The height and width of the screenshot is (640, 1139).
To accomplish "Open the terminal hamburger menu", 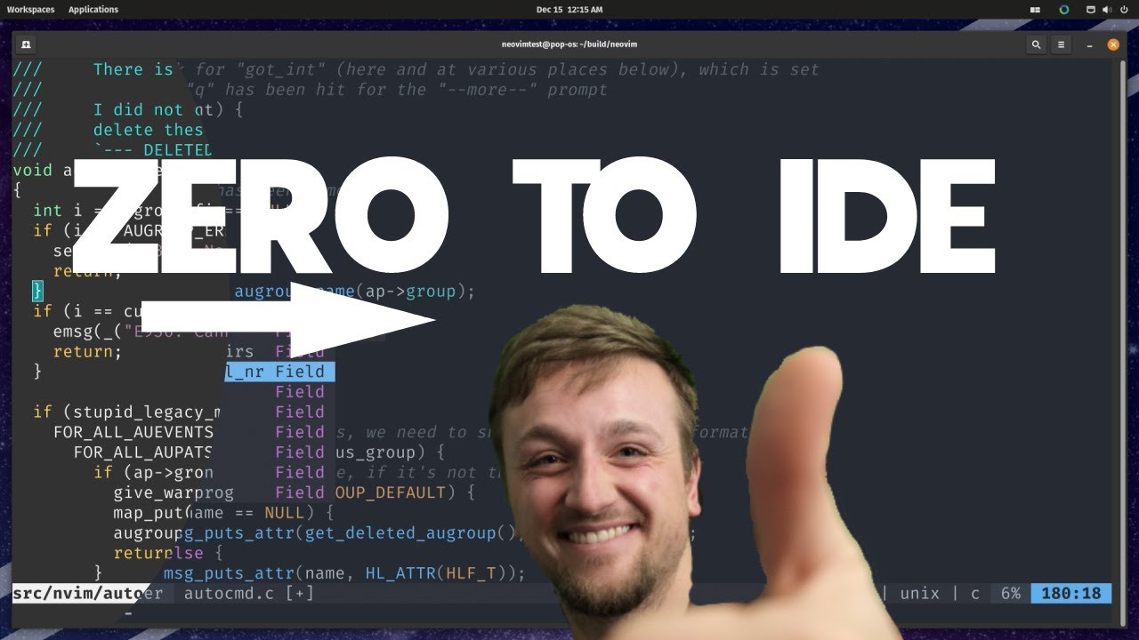I will coord(1061,44).
